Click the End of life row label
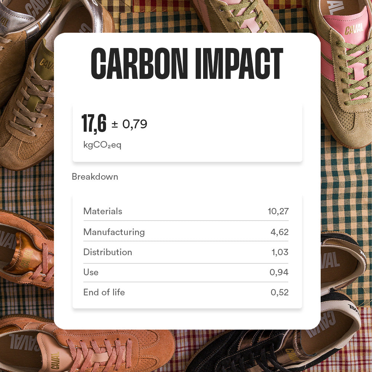The width and height of the screenshot is (372, 372). coord(104,292)
